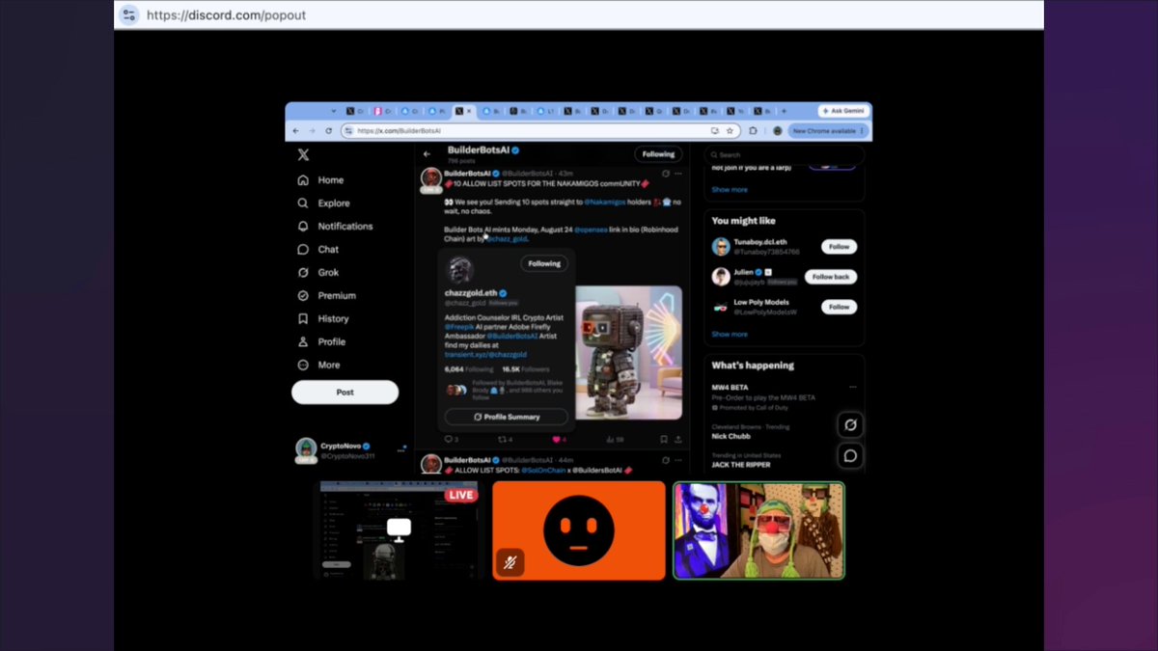
Task: Open more options for the MW4 BETA trend
Action: pos(853,387)
